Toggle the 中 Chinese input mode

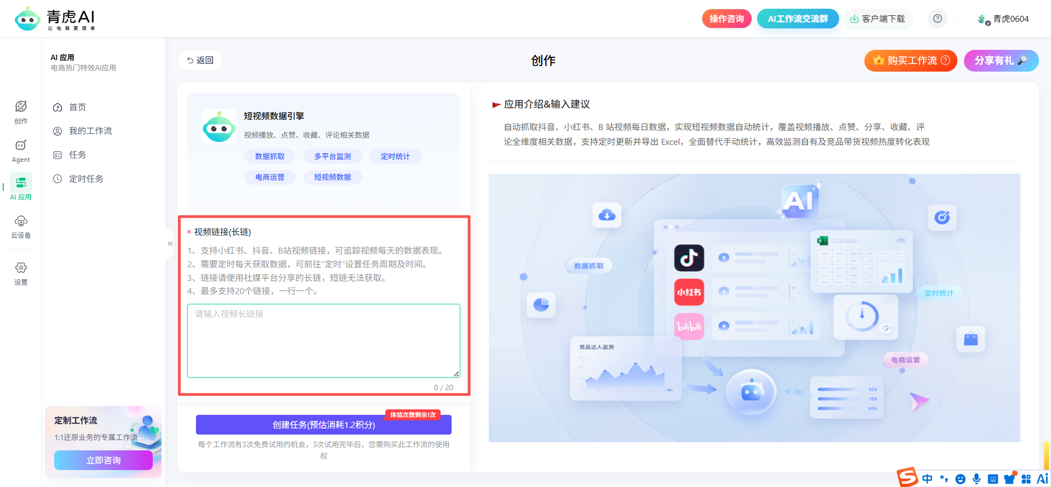tap(927, 479)
